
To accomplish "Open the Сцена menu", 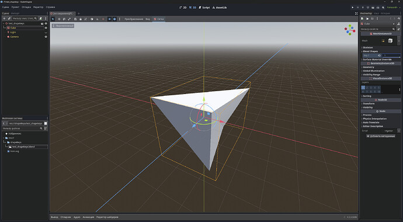I will tap(5, 7).
